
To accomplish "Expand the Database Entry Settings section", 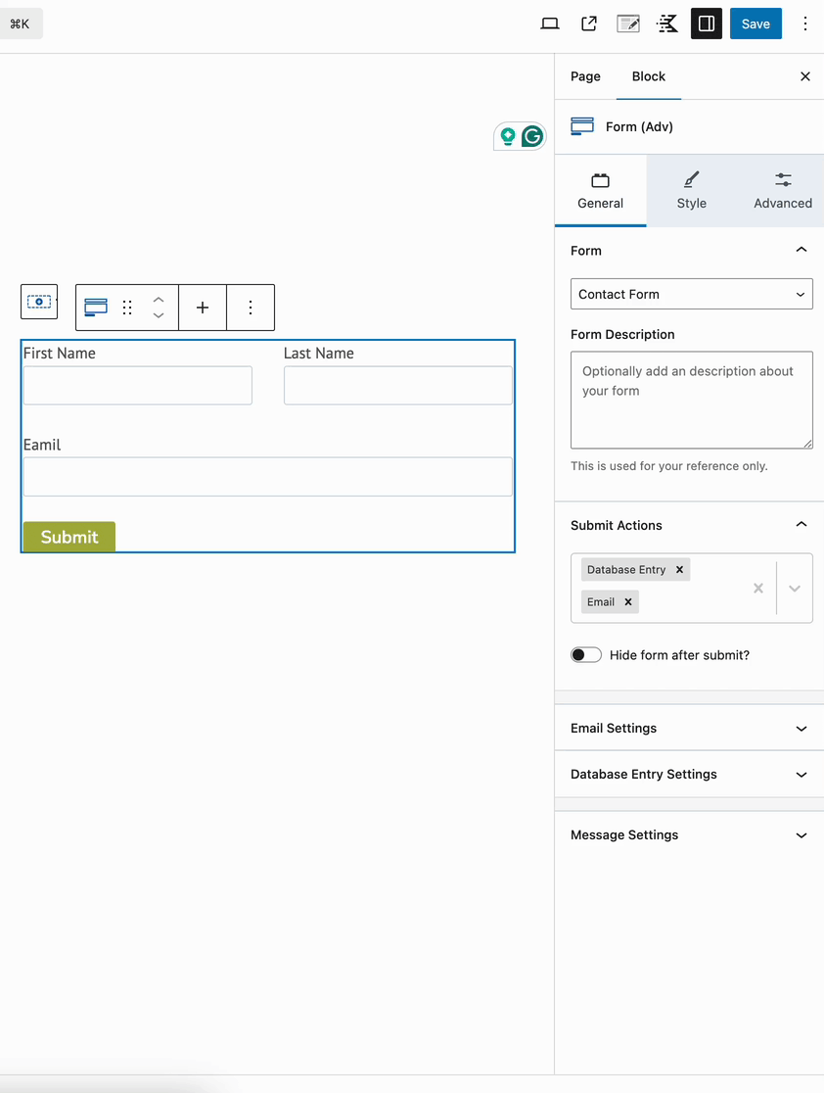I will (689, 774).
